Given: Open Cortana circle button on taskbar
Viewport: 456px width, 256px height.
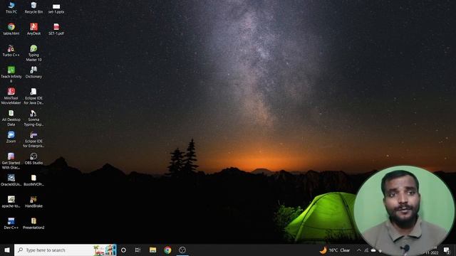Looking at the screenshot, I should pyautogui.click(x=123, y=250).
